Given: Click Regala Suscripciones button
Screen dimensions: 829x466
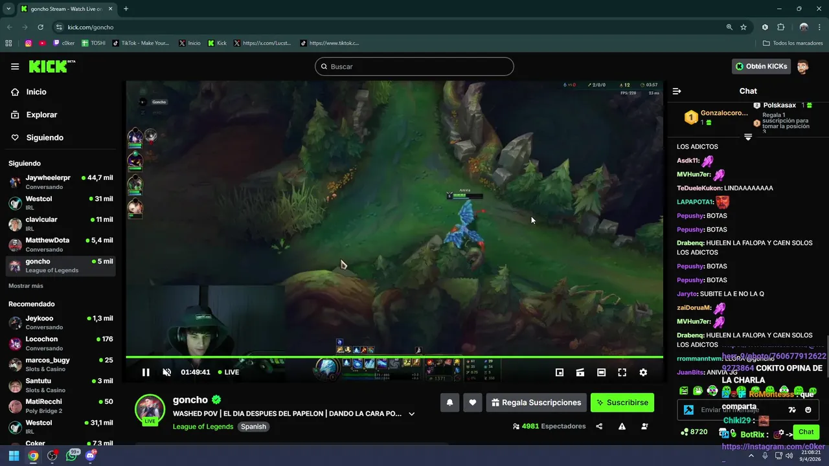Looking at the screenshot, I should (536, 403).
